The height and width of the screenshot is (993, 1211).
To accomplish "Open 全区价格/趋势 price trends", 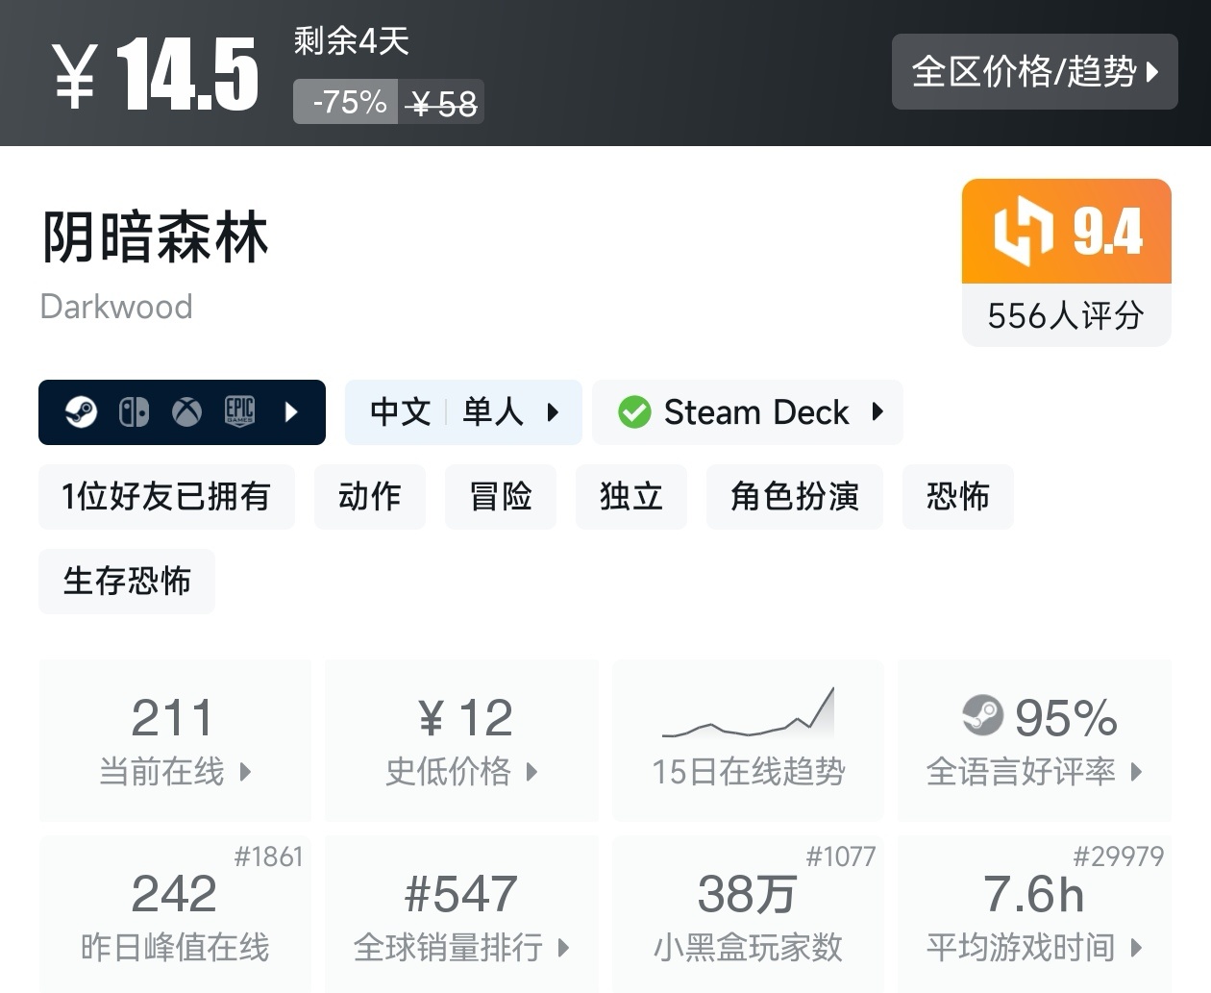I will coord(1034,71).
